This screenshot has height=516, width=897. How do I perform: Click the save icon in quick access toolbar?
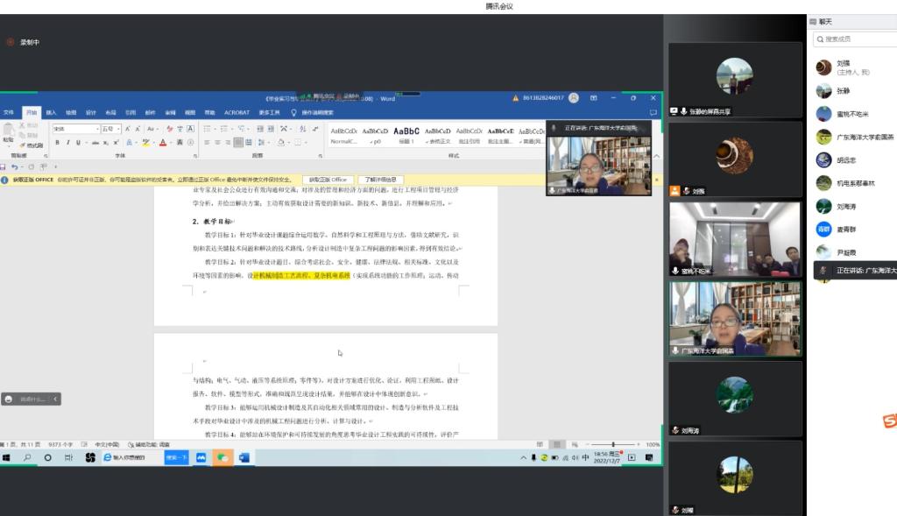4,166
